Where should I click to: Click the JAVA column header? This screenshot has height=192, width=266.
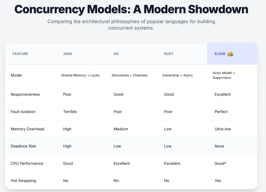pos(68,54)
